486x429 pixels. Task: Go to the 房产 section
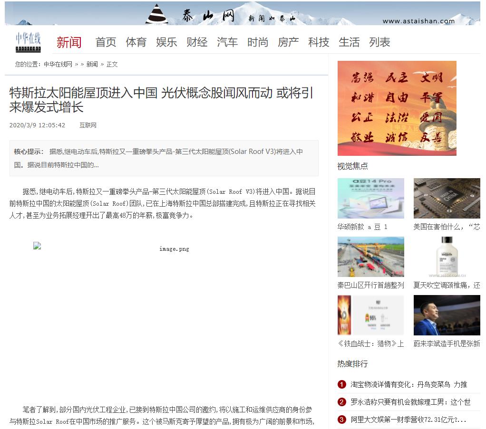pos(288,42)
